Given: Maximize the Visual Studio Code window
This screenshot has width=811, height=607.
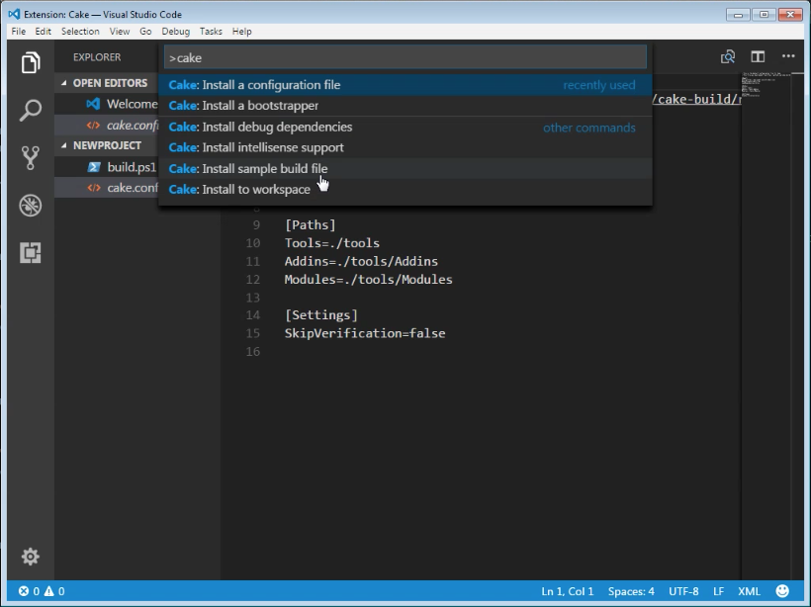Looking at the screenshot, I should (x=764, y=15).
